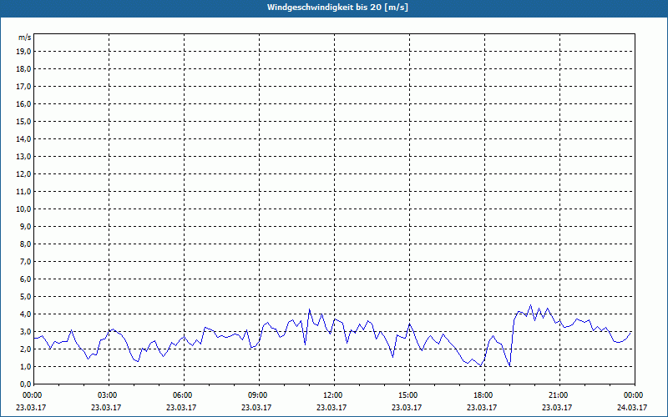The width and height of the screenshot is (668, 417).
Task: Select the 'm/s' unit label
Action: coord(24,38)
